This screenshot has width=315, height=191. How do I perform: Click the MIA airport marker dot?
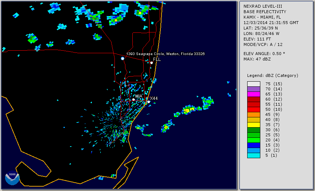tap(133, 100)
